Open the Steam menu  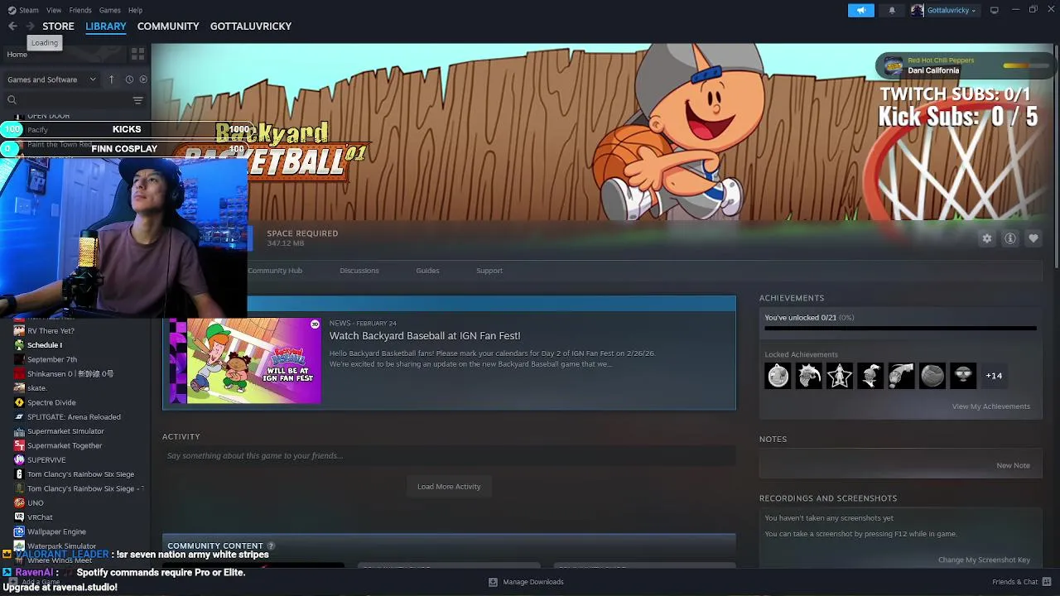(x=24, y=10)
